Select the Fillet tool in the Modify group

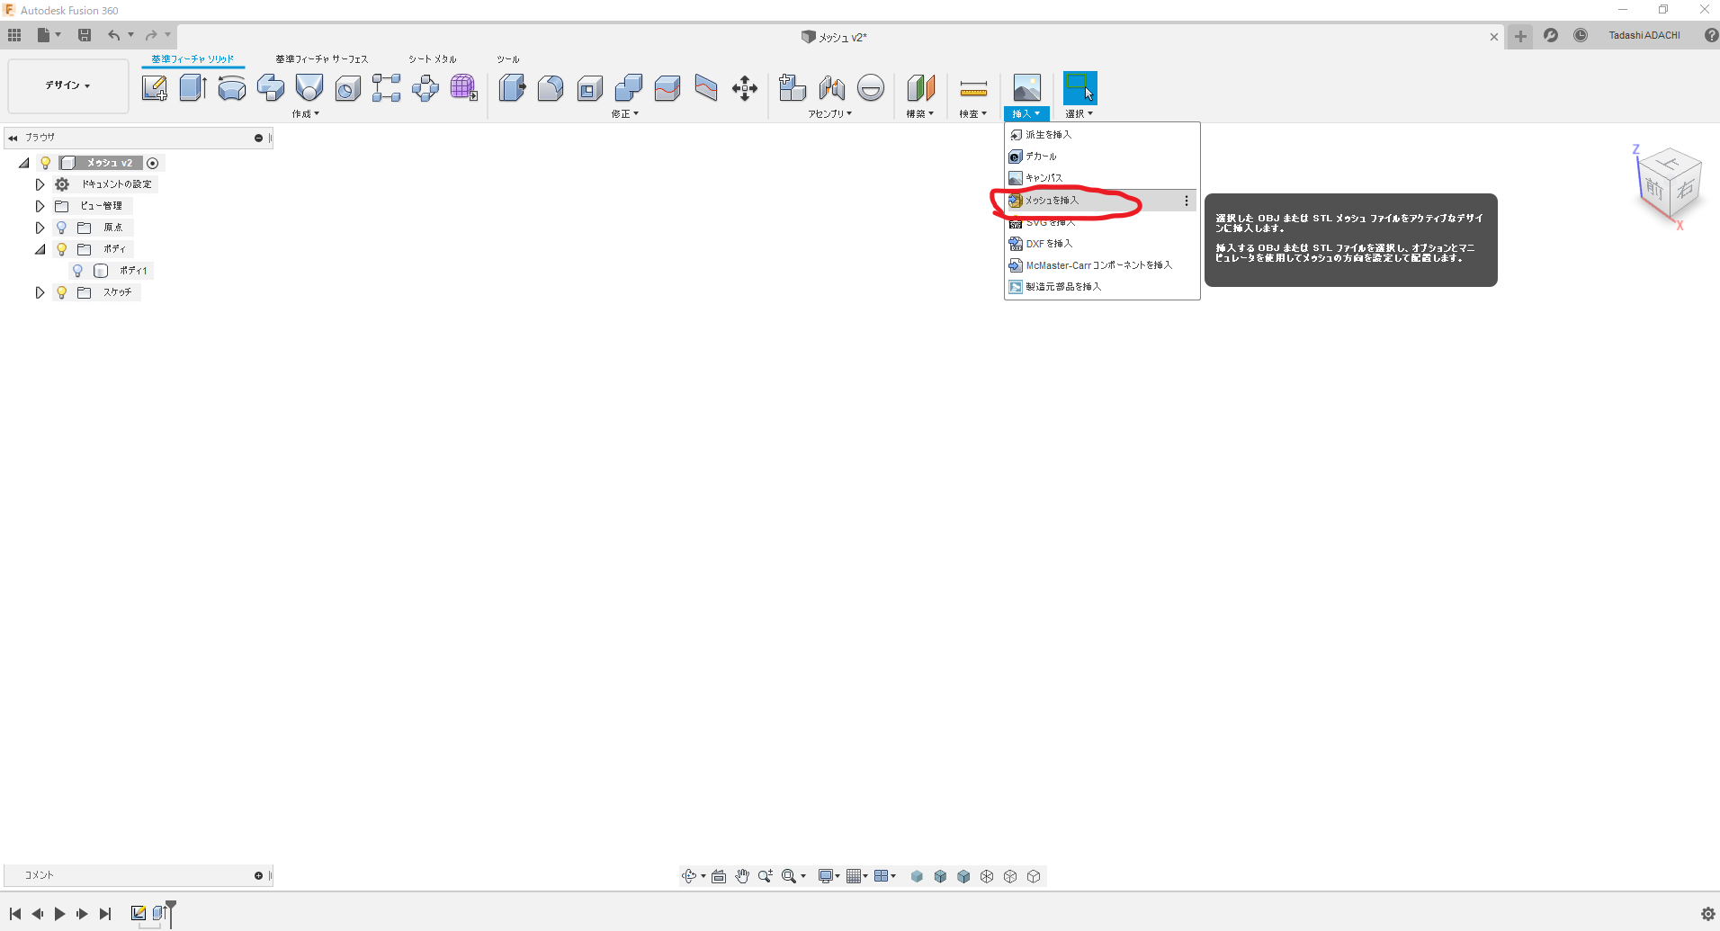coord(551,88)
